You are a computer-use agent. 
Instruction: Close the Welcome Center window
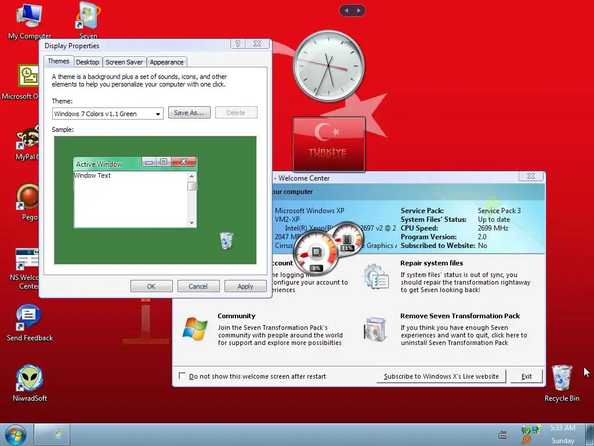click(x=531, y=176)
